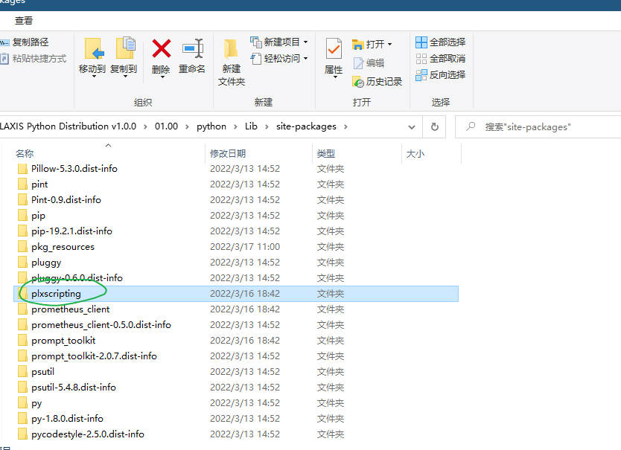Open the Properties (属性) icon

(334, 49)
